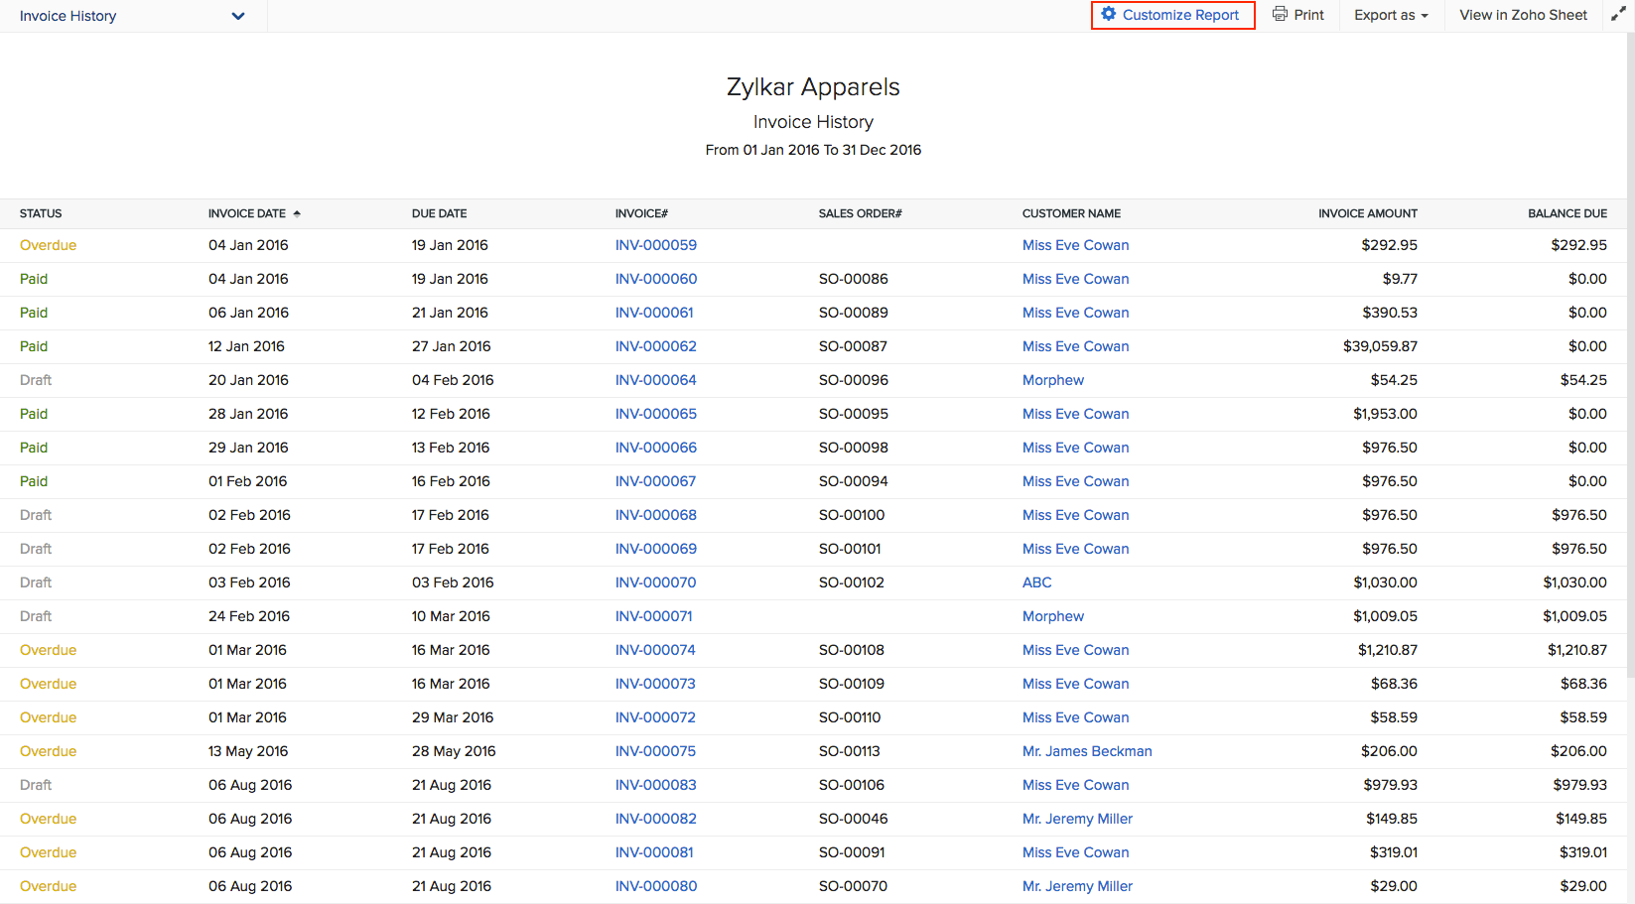
Task: Open invoice INV-000083 dated 06 Aug 2016
Action: (655, 784)
